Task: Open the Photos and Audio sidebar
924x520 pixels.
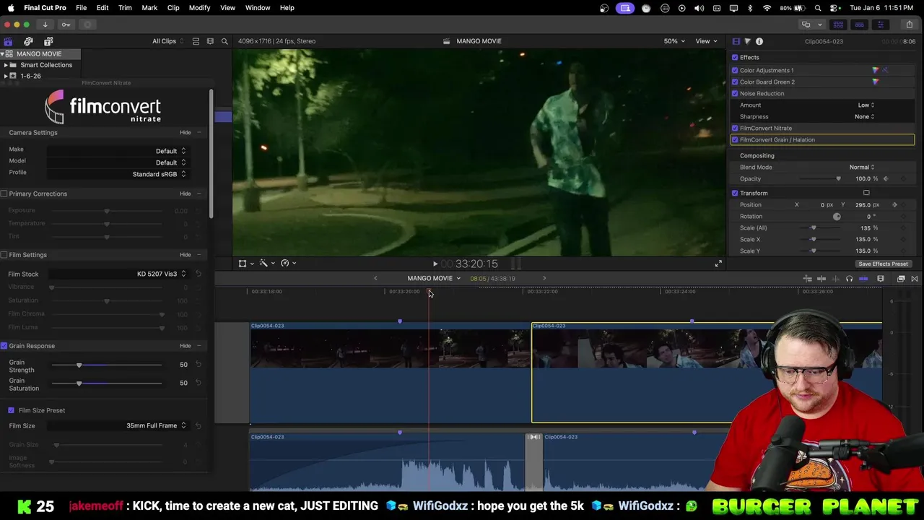Action: [28, 41]
